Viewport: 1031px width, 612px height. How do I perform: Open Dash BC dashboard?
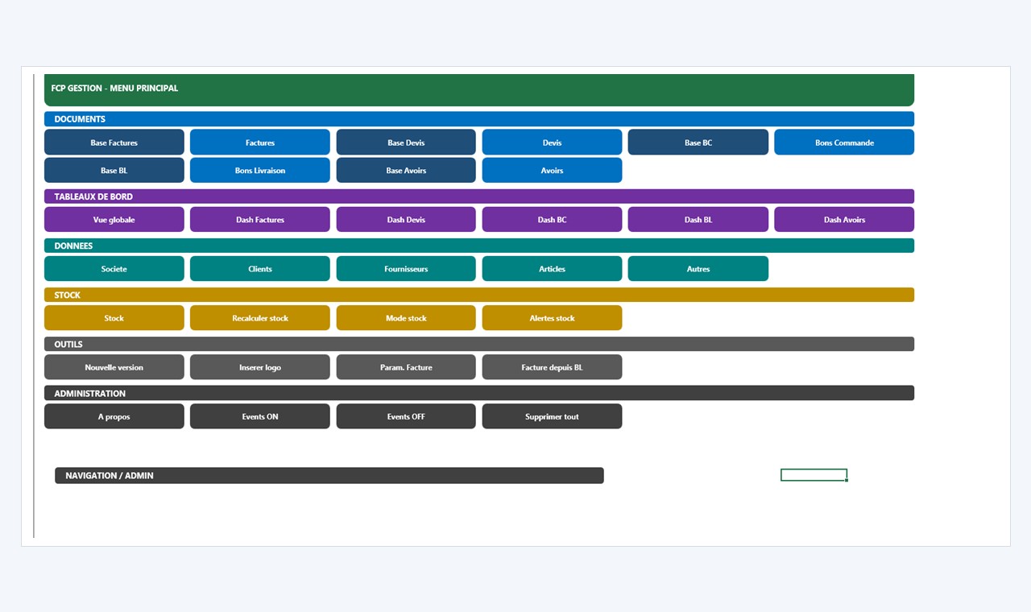coord(552,220)
